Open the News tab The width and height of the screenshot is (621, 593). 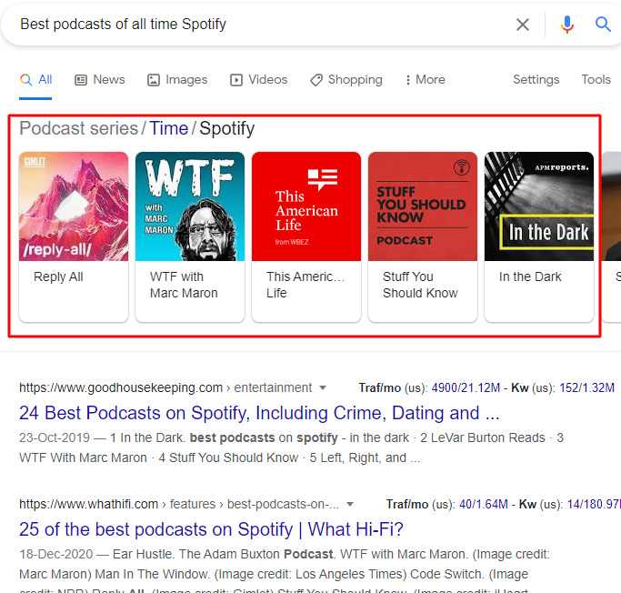(100, 80)
